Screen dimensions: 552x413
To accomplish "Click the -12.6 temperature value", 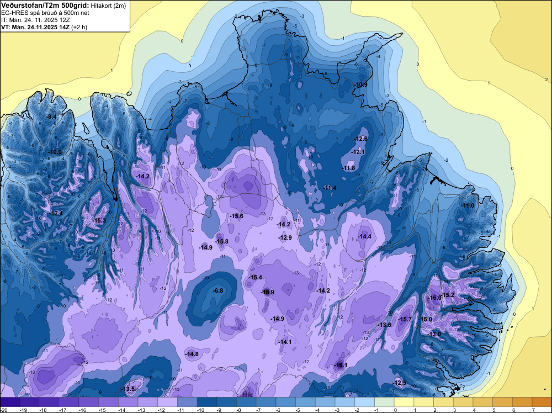I will (361, 139).
